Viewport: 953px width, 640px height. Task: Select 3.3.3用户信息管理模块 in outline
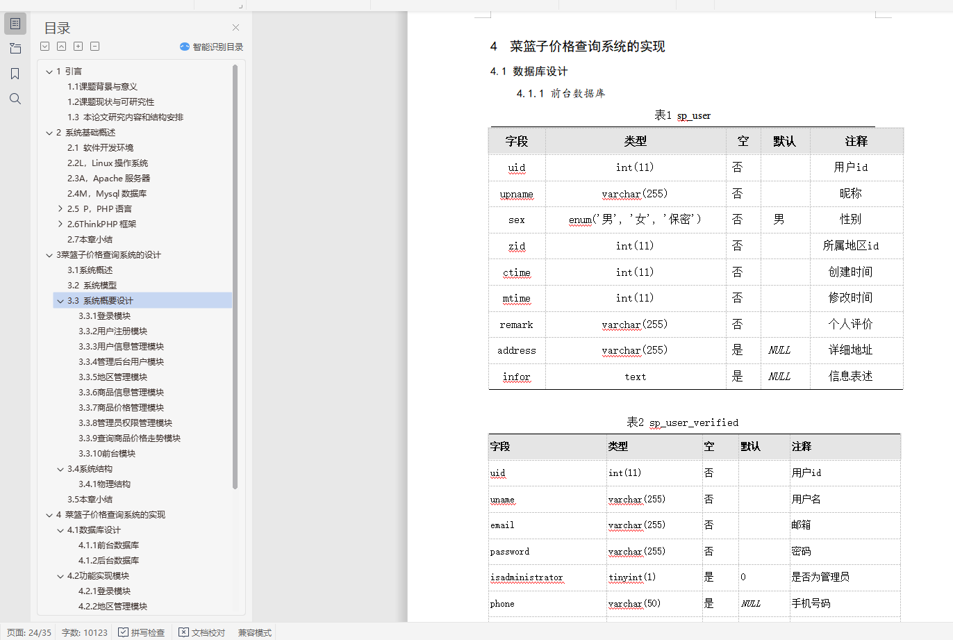pos(121,347)
